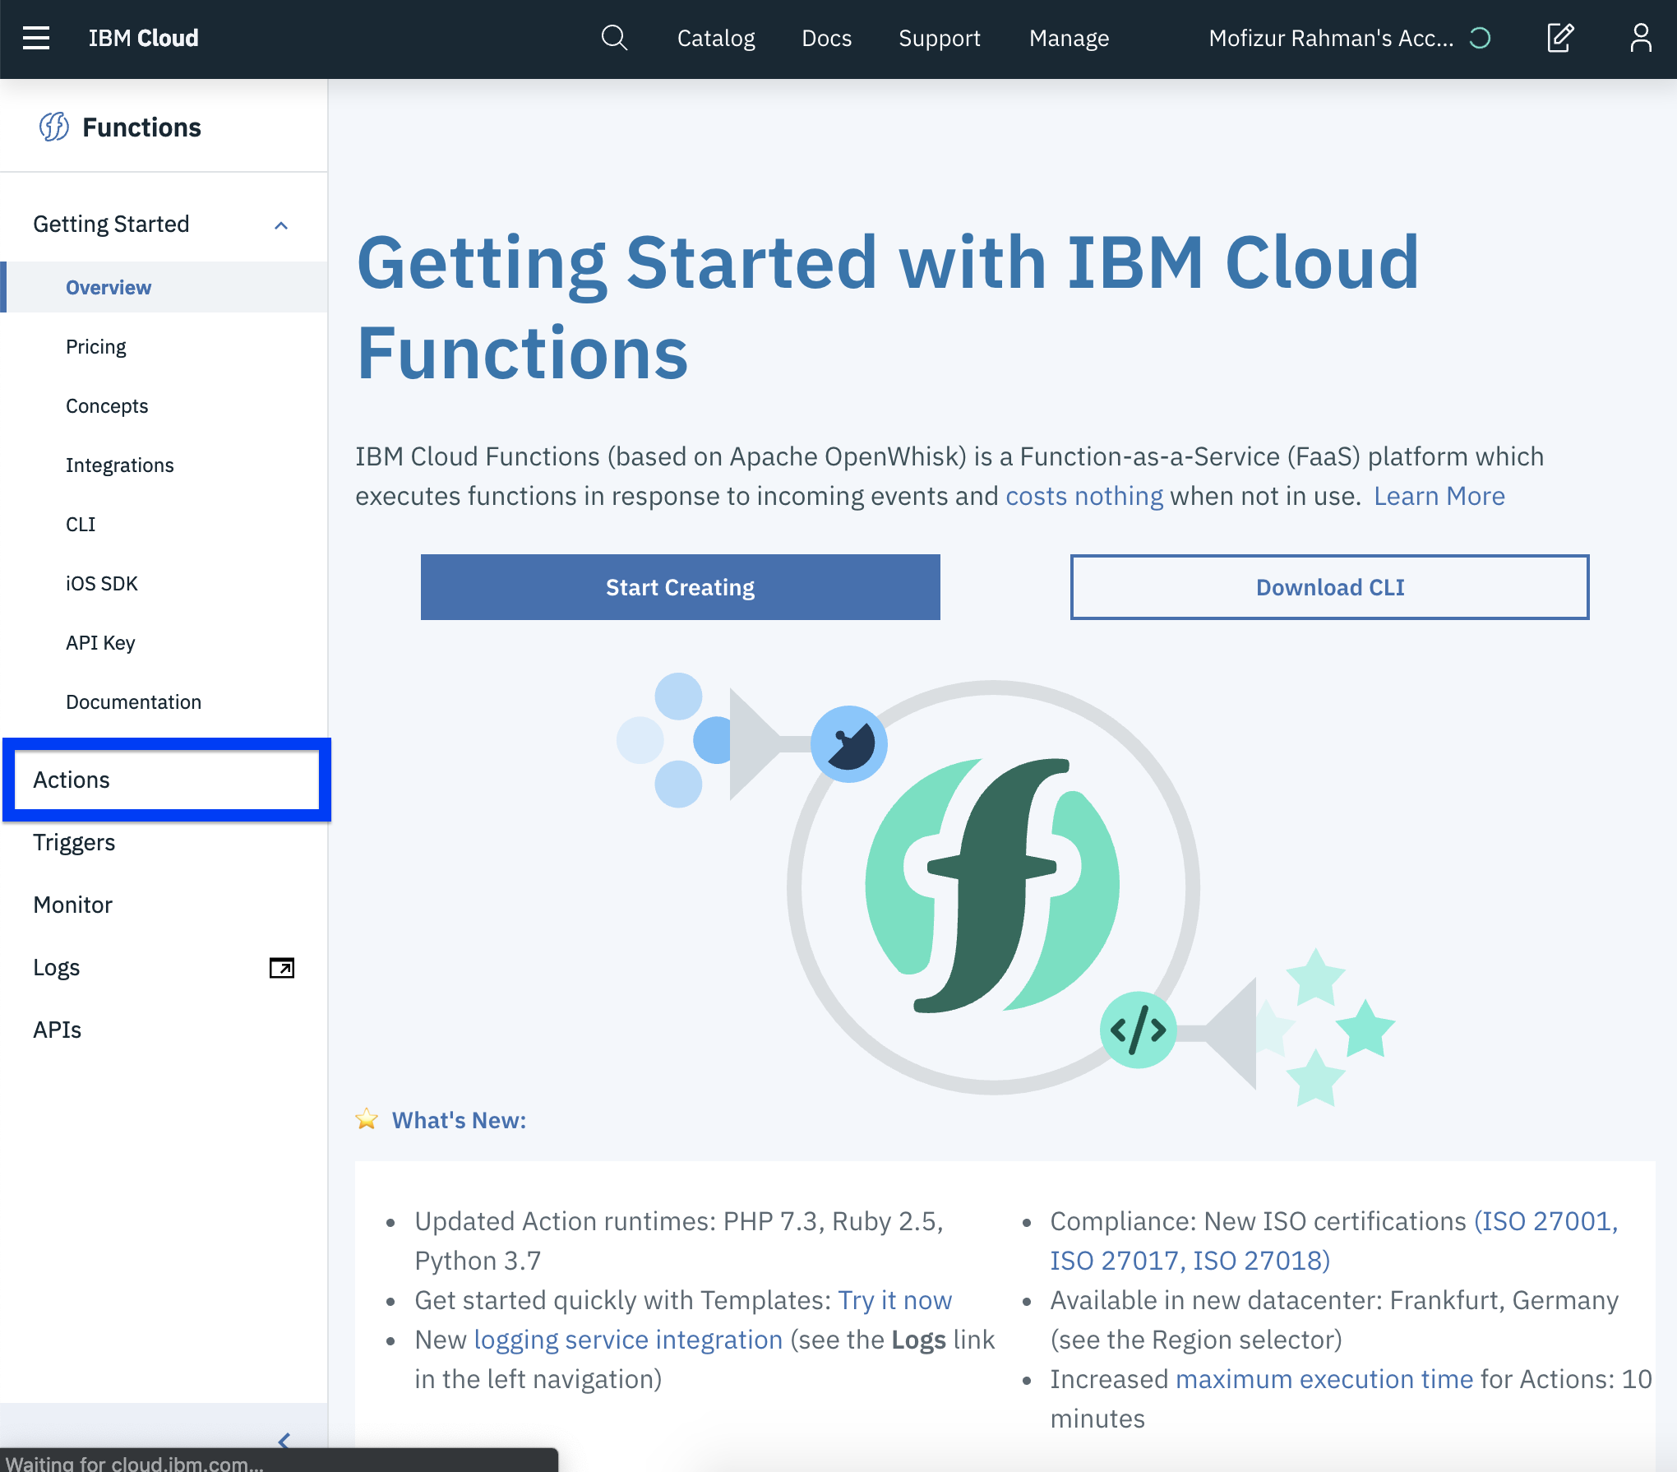Open the logging service integration link
Screen dimensions: 1677x1472
tap(628, 1340)
